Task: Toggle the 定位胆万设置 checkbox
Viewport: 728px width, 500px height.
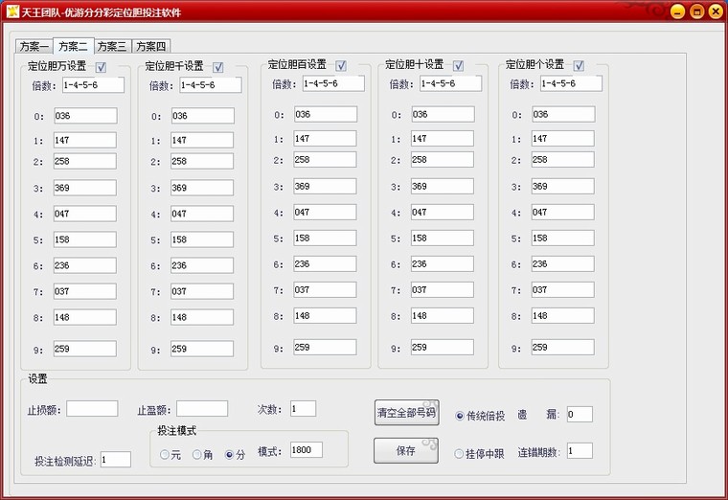Action: pos(101,67)
